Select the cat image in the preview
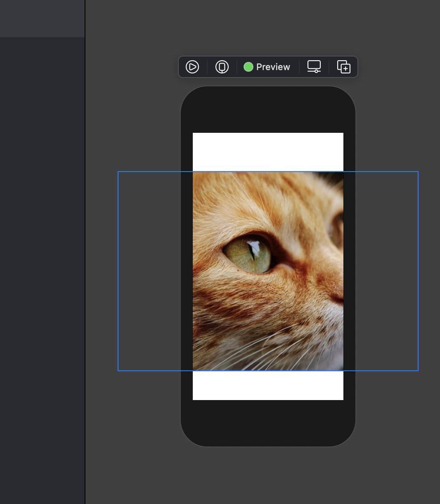440x504 pixels. point(268,271)
